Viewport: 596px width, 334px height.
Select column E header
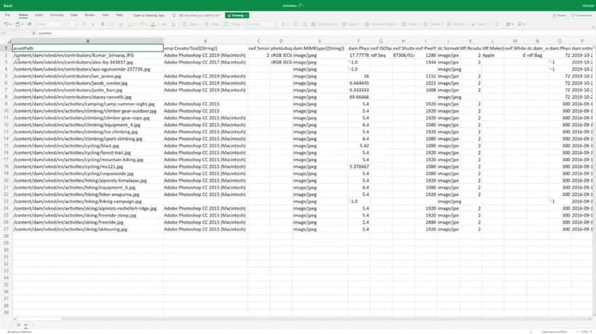(x=319, y=41)
